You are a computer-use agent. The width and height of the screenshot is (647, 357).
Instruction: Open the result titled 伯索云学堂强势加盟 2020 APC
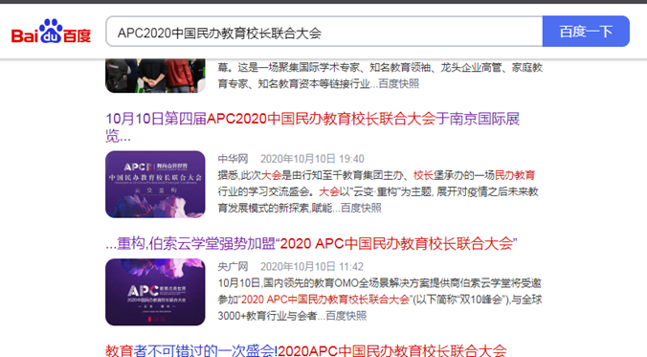coord(311,243)
